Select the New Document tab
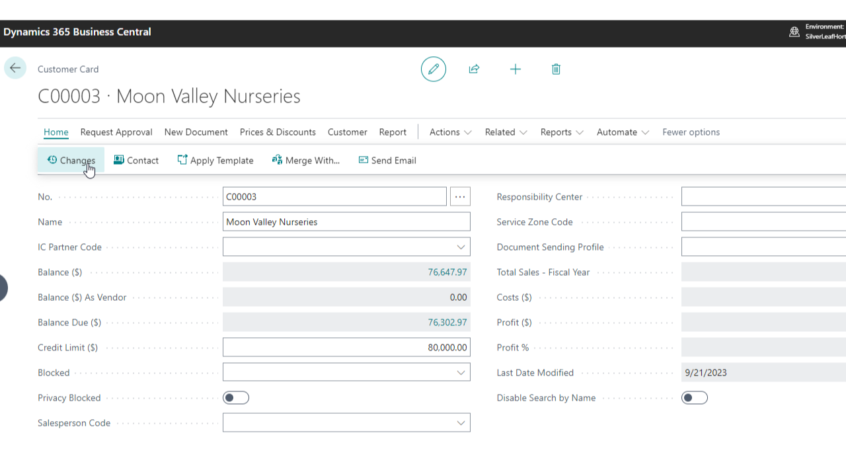Image resolution: width=846 pixels, height=476 pixels. pos(196,132)
